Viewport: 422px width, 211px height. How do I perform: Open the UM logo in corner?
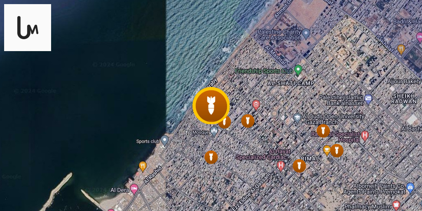(28, 28)
